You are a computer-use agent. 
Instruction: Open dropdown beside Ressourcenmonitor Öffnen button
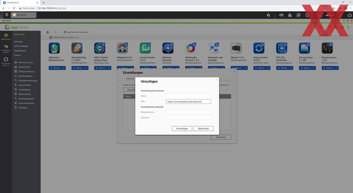337,68
